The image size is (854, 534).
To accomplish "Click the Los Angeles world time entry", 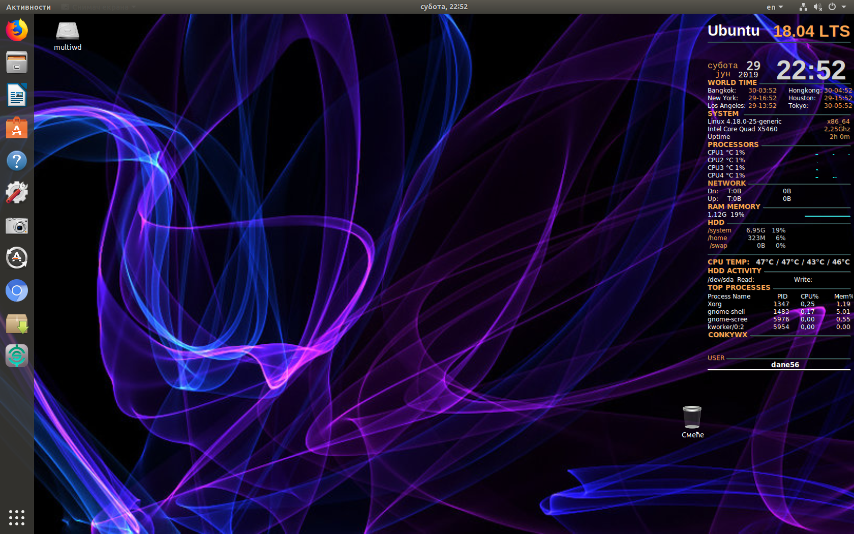I will pos(742,106).
